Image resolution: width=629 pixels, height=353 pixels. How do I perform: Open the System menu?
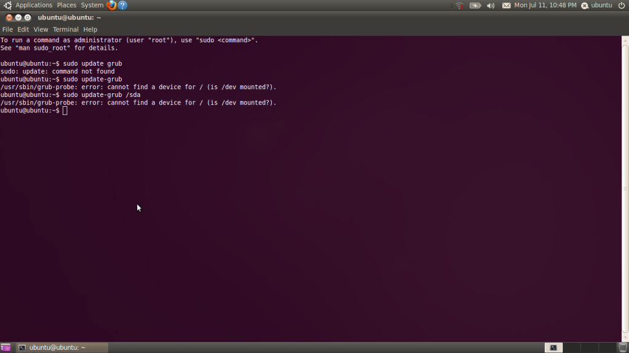pyautogui.click(x=92, y=5)
